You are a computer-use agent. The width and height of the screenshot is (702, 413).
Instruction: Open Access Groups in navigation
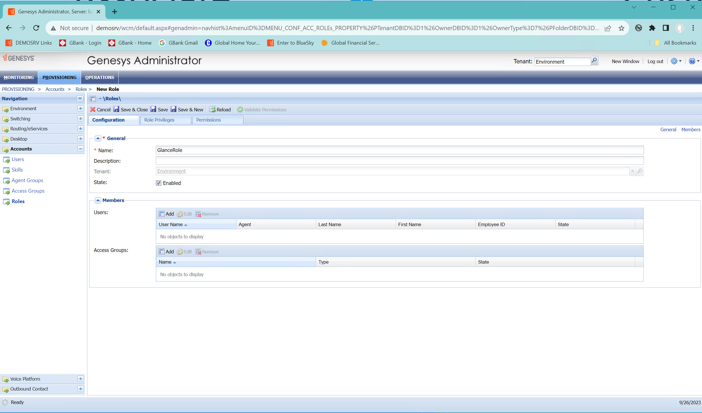coord(28,191)
